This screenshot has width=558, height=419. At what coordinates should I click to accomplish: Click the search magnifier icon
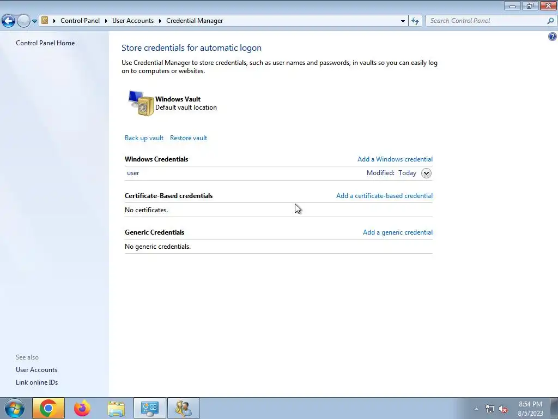[550, 21]
